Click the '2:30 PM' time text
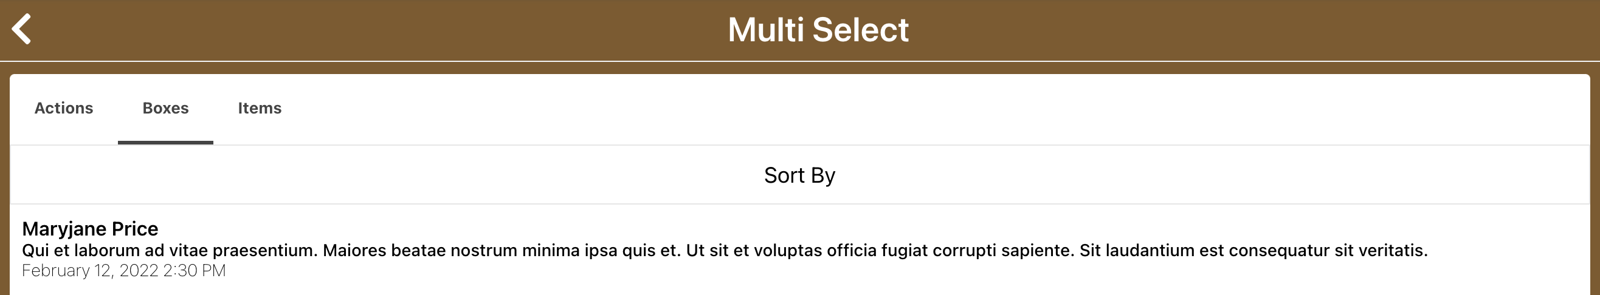 pos(195,271)
